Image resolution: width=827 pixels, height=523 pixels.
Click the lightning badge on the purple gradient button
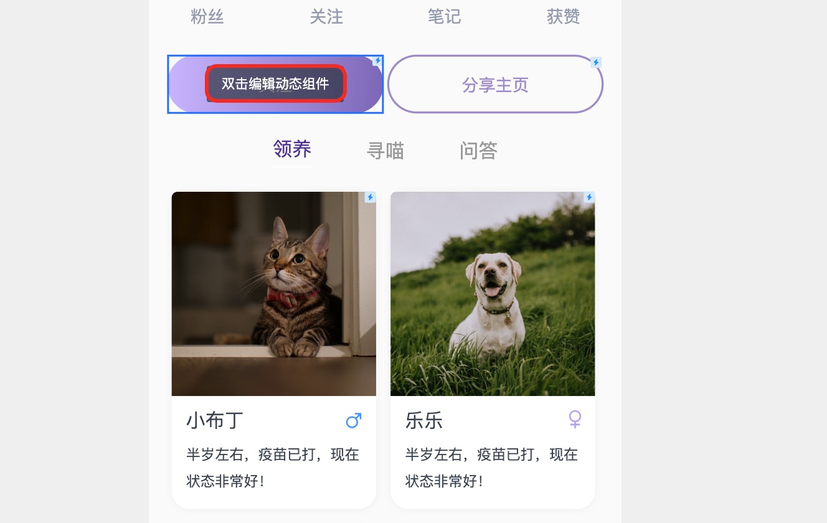click(377, 61)
